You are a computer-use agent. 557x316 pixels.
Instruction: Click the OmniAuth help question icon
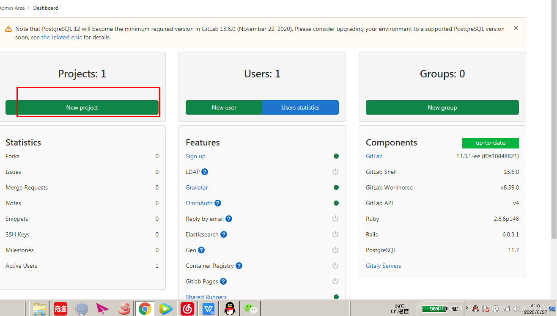pyautogui.click(x=218, y=203)
